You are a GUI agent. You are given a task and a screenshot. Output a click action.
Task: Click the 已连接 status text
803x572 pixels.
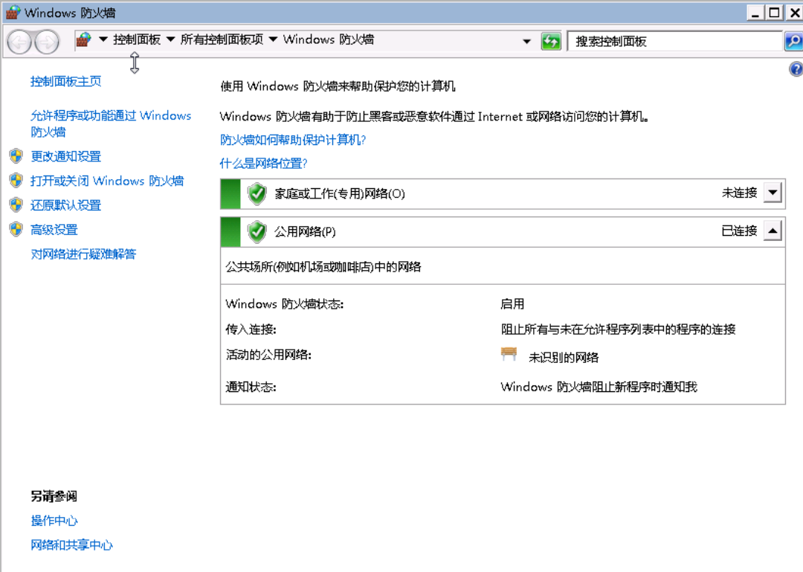(x=740, y=231)
